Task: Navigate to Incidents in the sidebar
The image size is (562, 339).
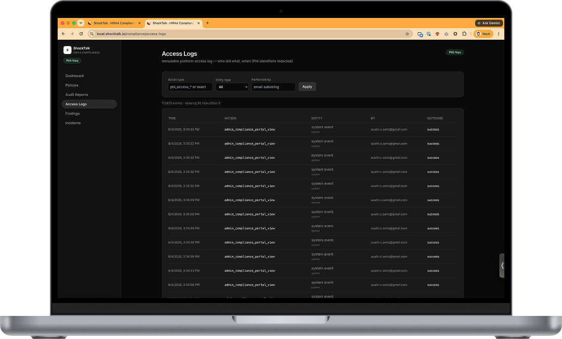Action: (89, 123)
